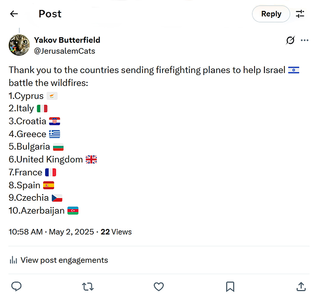The image size is (318, 299).
Task: Bookmark this post
Action: click(x=230, y=286)
